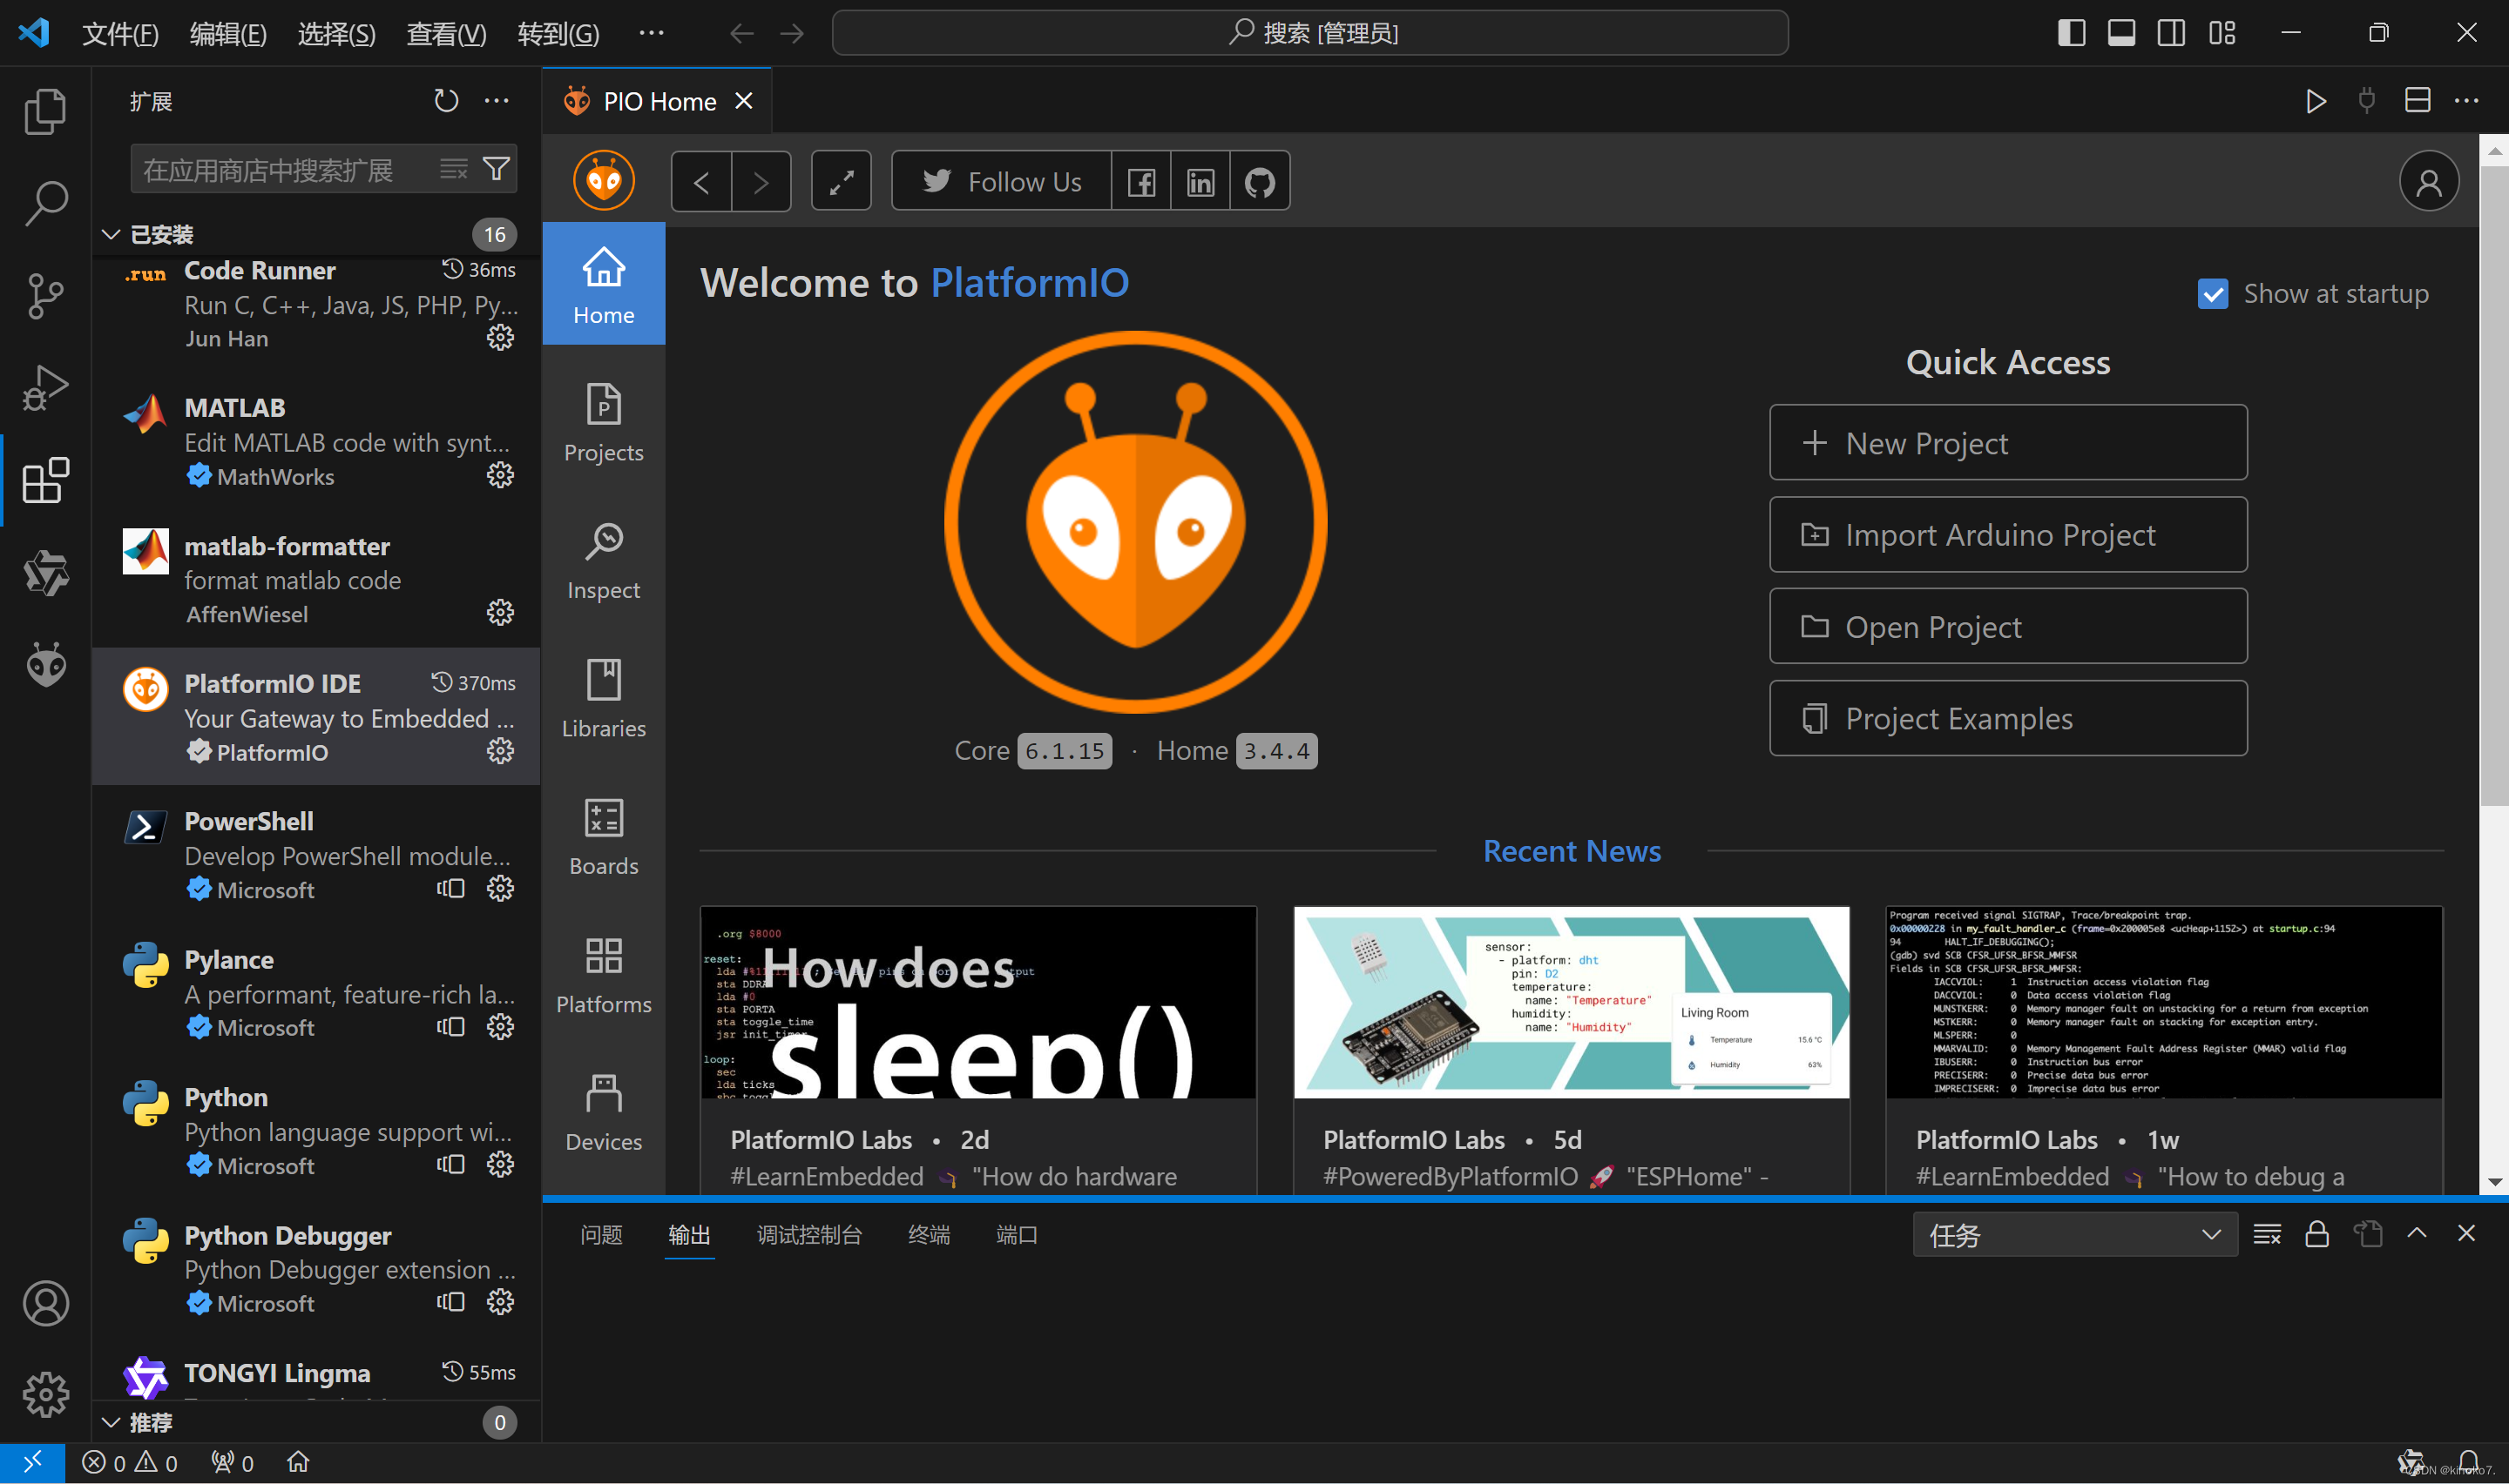
Task: Switch to Ports panel tab
Action: (1017, 1235)
